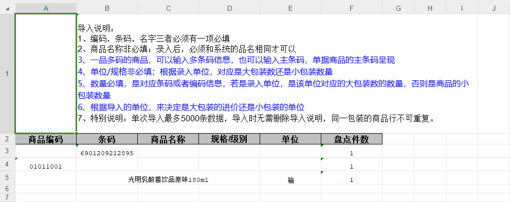Viewport: 510px width, 202px height.
Task: Select the 箱 unit cell
Action: [x=290, y=178]
